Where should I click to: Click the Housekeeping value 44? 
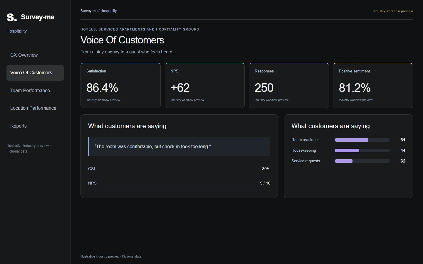pyautogui.click(x=403, y=150)
